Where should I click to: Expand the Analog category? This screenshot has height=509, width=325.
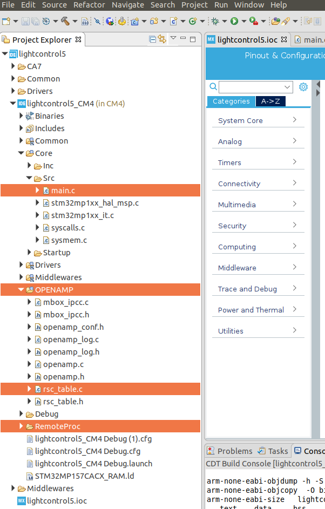[x=258, y=141]
